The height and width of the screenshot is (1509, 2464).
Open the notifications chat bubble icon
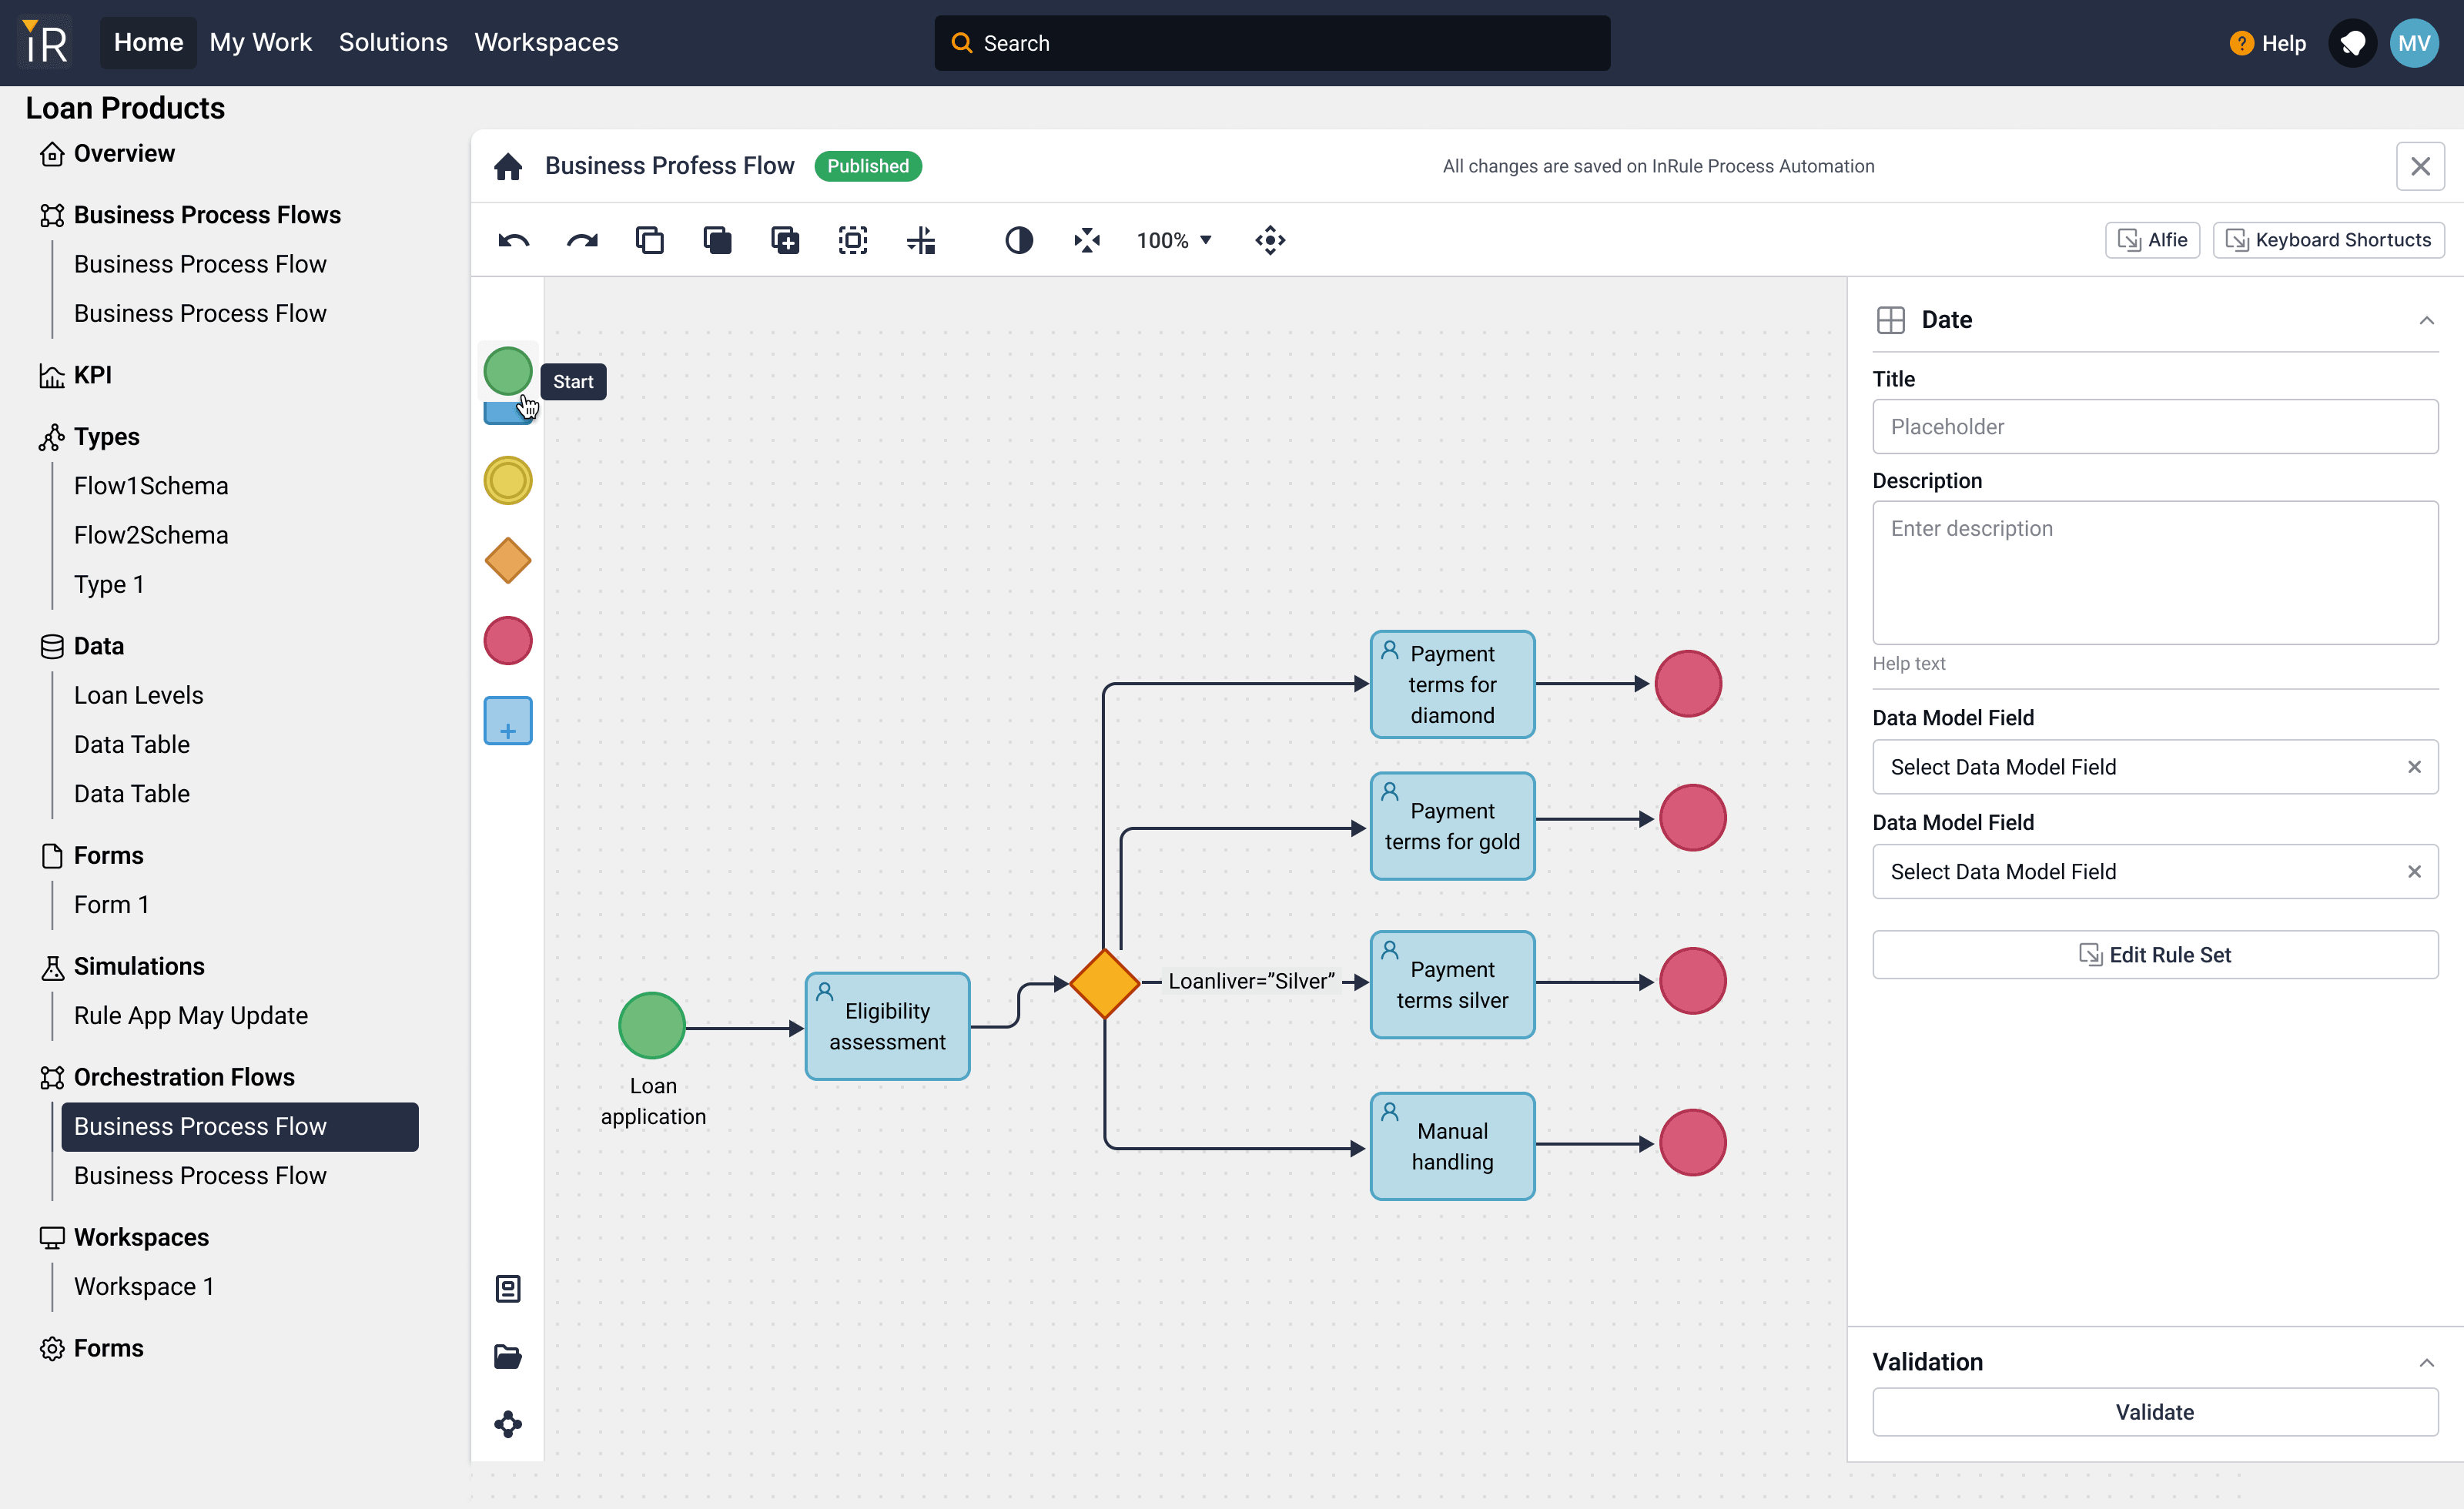(2352, 43)
